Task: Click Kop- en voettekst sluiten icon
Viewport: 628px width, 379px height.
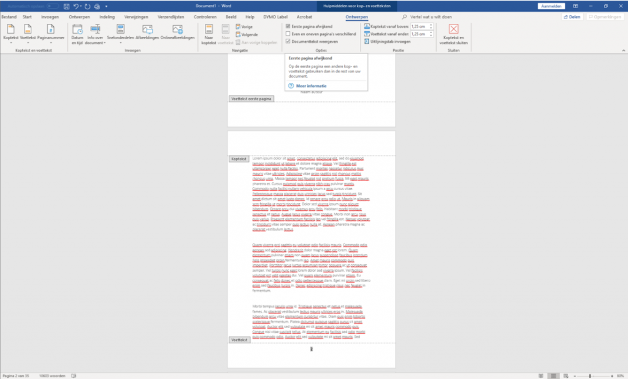Action: pos(453,33)
